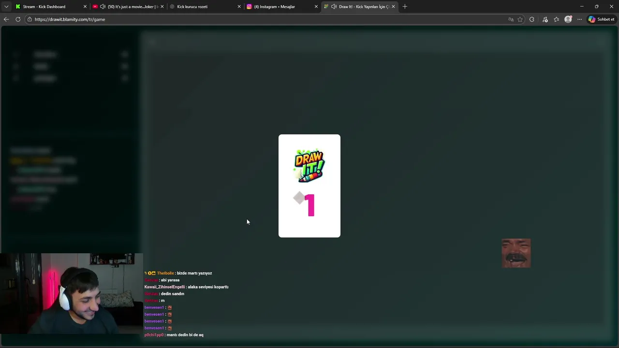Image resolution: width=619 pixels, height=348 pixels.
Task: Open the page translate option
Action: 511,19
